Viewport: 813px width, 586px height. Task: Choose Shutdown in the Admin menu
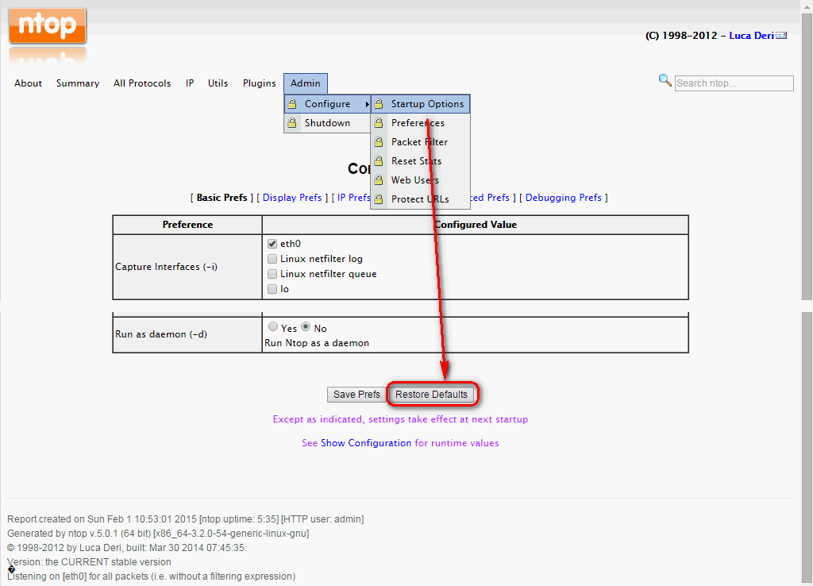pos(328,123)
